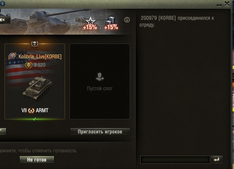Click the green ready checkmark under player card
This screenshot has width=234, height=169.
coord(34,119)
